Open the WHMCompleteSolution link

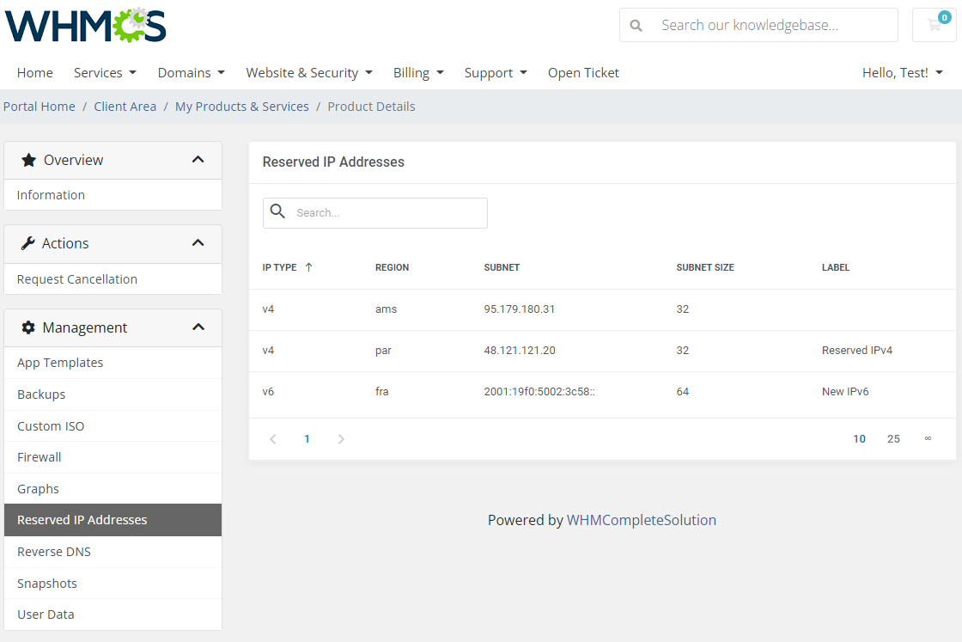641,520
